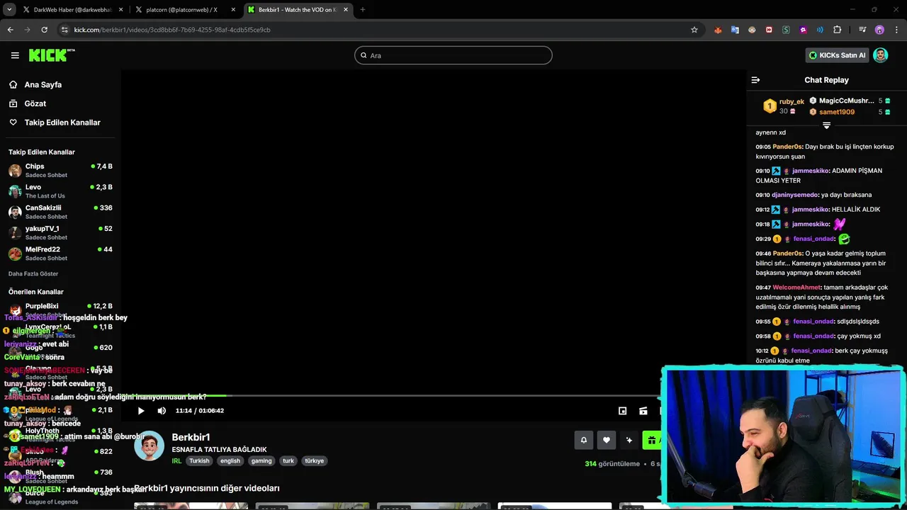Image resolution: width=907 pixels, height=510 pixels.
Task: Open the WelcomeAhmet username in chat
Action: (796, 288)
